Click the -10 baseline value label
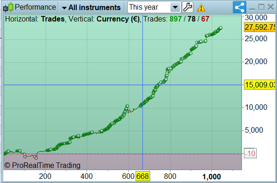The height and width of the screenshot is (183, 277). [250, 153]
